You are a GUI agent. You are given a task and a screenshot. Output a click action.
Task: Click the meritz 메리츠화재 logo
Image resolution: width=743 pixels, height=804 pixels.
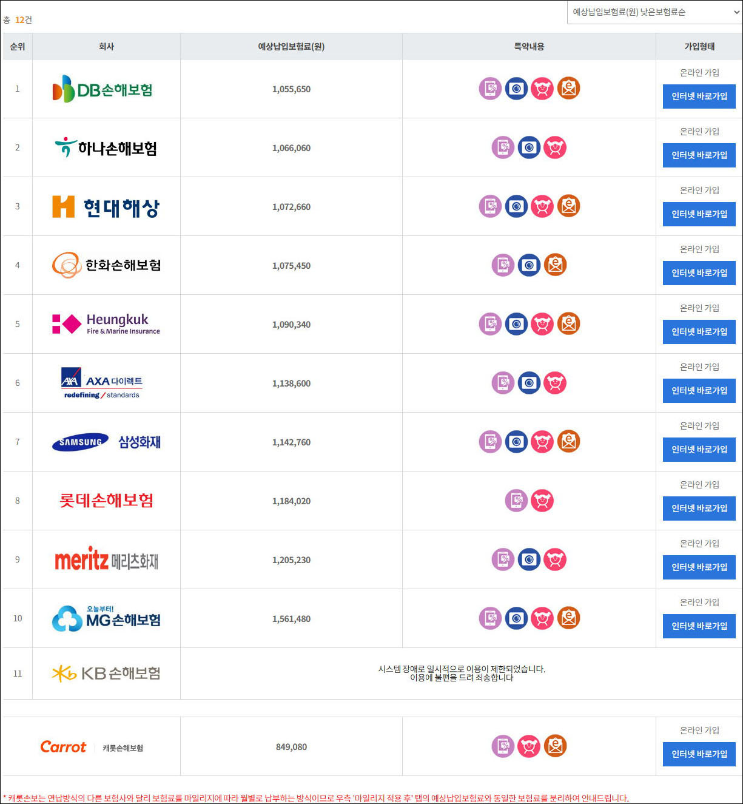coord(106,559)
